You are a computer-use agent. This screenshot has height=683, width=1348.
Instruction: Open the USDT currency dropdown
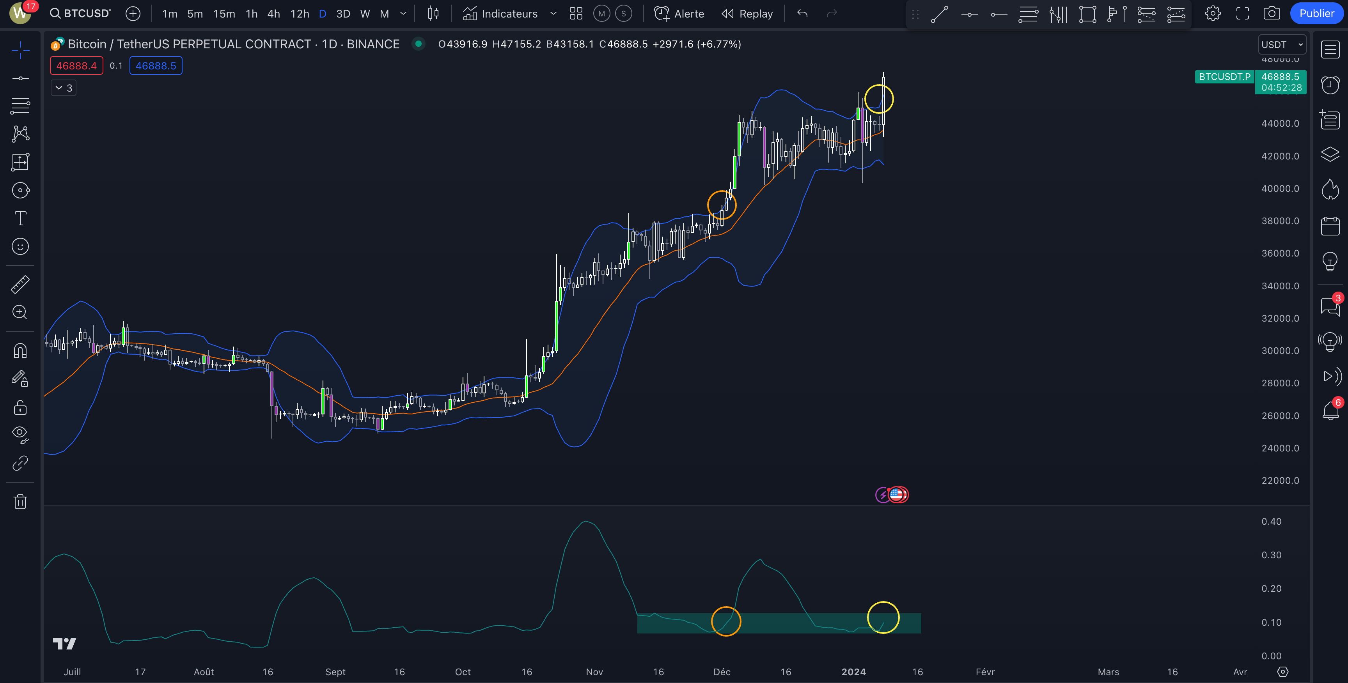(x=1282, y=44)
